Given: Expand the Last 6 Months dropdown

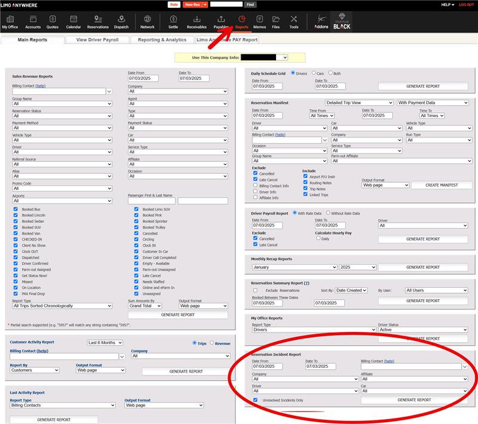Looking at the screenshot, I should (105, 343).
